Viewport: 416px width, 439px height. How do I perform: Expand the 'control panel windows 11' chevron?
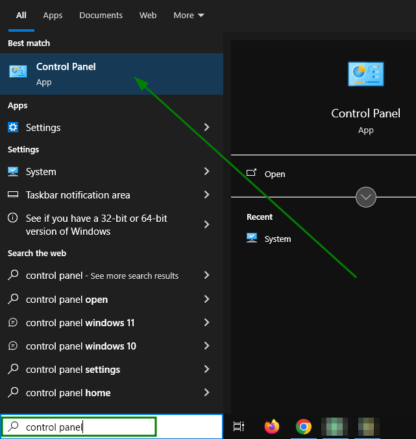[207, 322]
